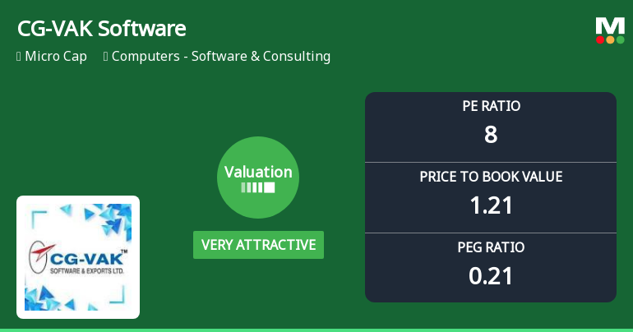Image resolution: width=633 pixels, height=332 pixels.
Task: Click the PEG ratio value 0.21
Action: click(x=491, y=275)
